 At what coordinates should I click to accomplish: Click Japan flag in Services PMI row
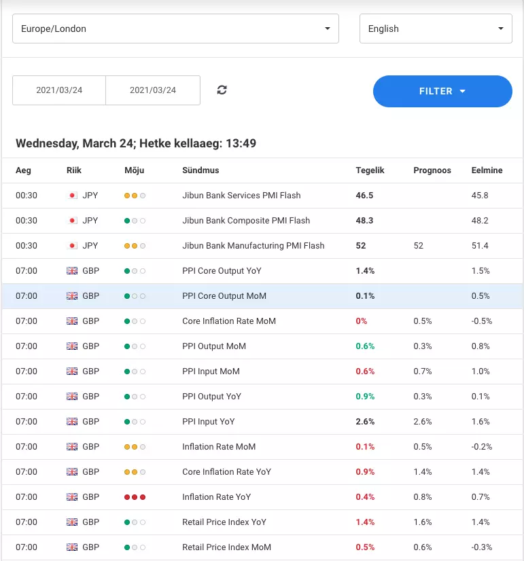click(72, 196)
